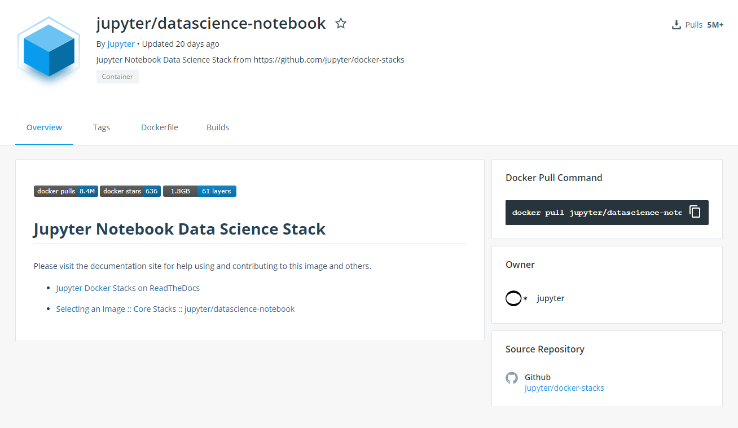Switch to the Tags tab

point(102,127)
